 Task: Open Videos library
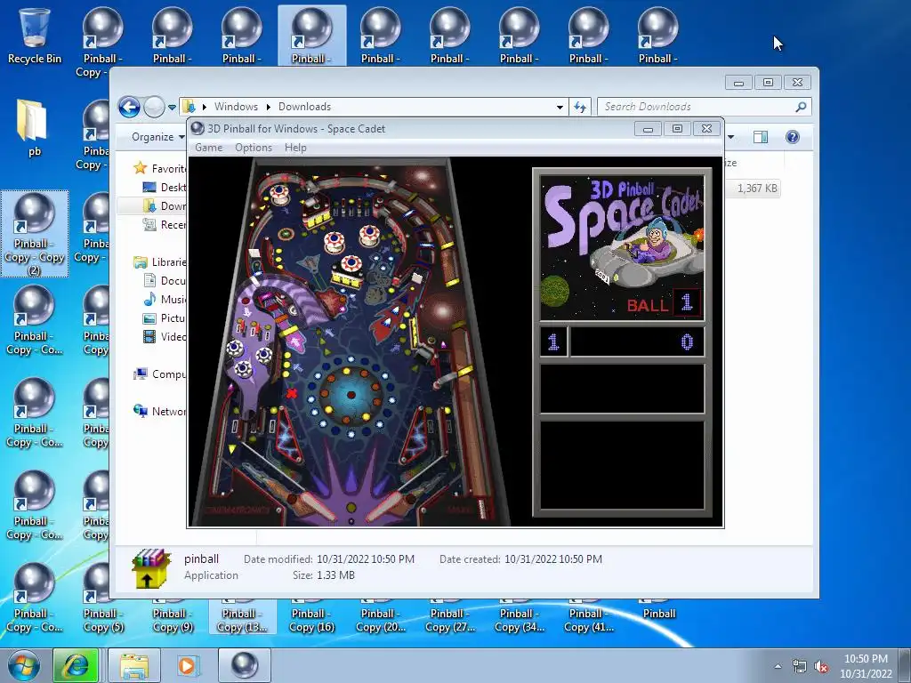(165, 336)
